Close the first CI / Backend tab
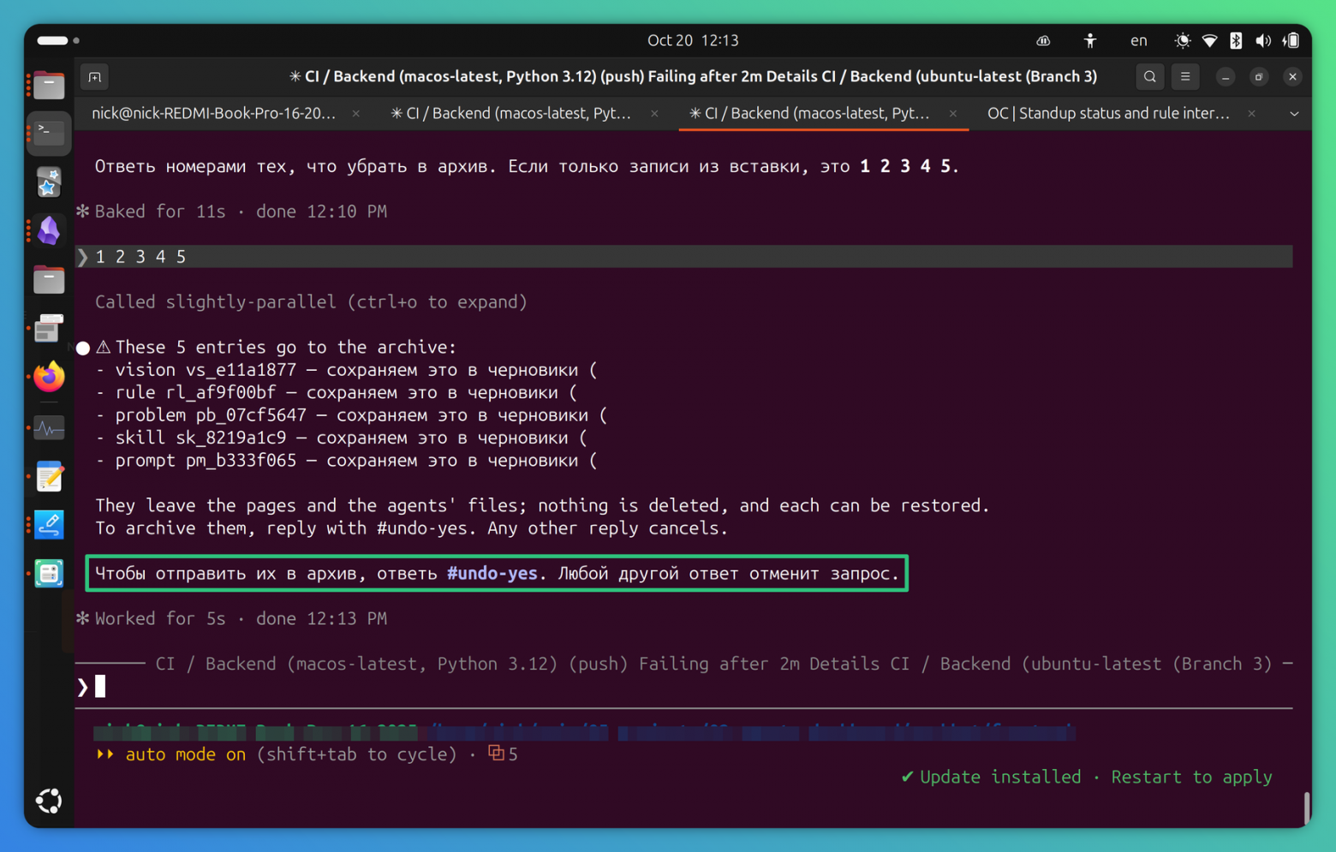Screen dimensions: 1336x852 coord(654,114)
